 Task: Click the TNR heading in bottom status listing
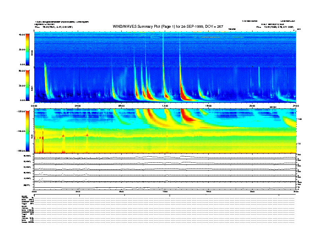tap(23, 216)
